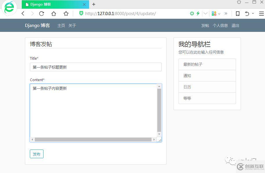Click into the Title input field
The image size is (265, 173).
point(96,67)
